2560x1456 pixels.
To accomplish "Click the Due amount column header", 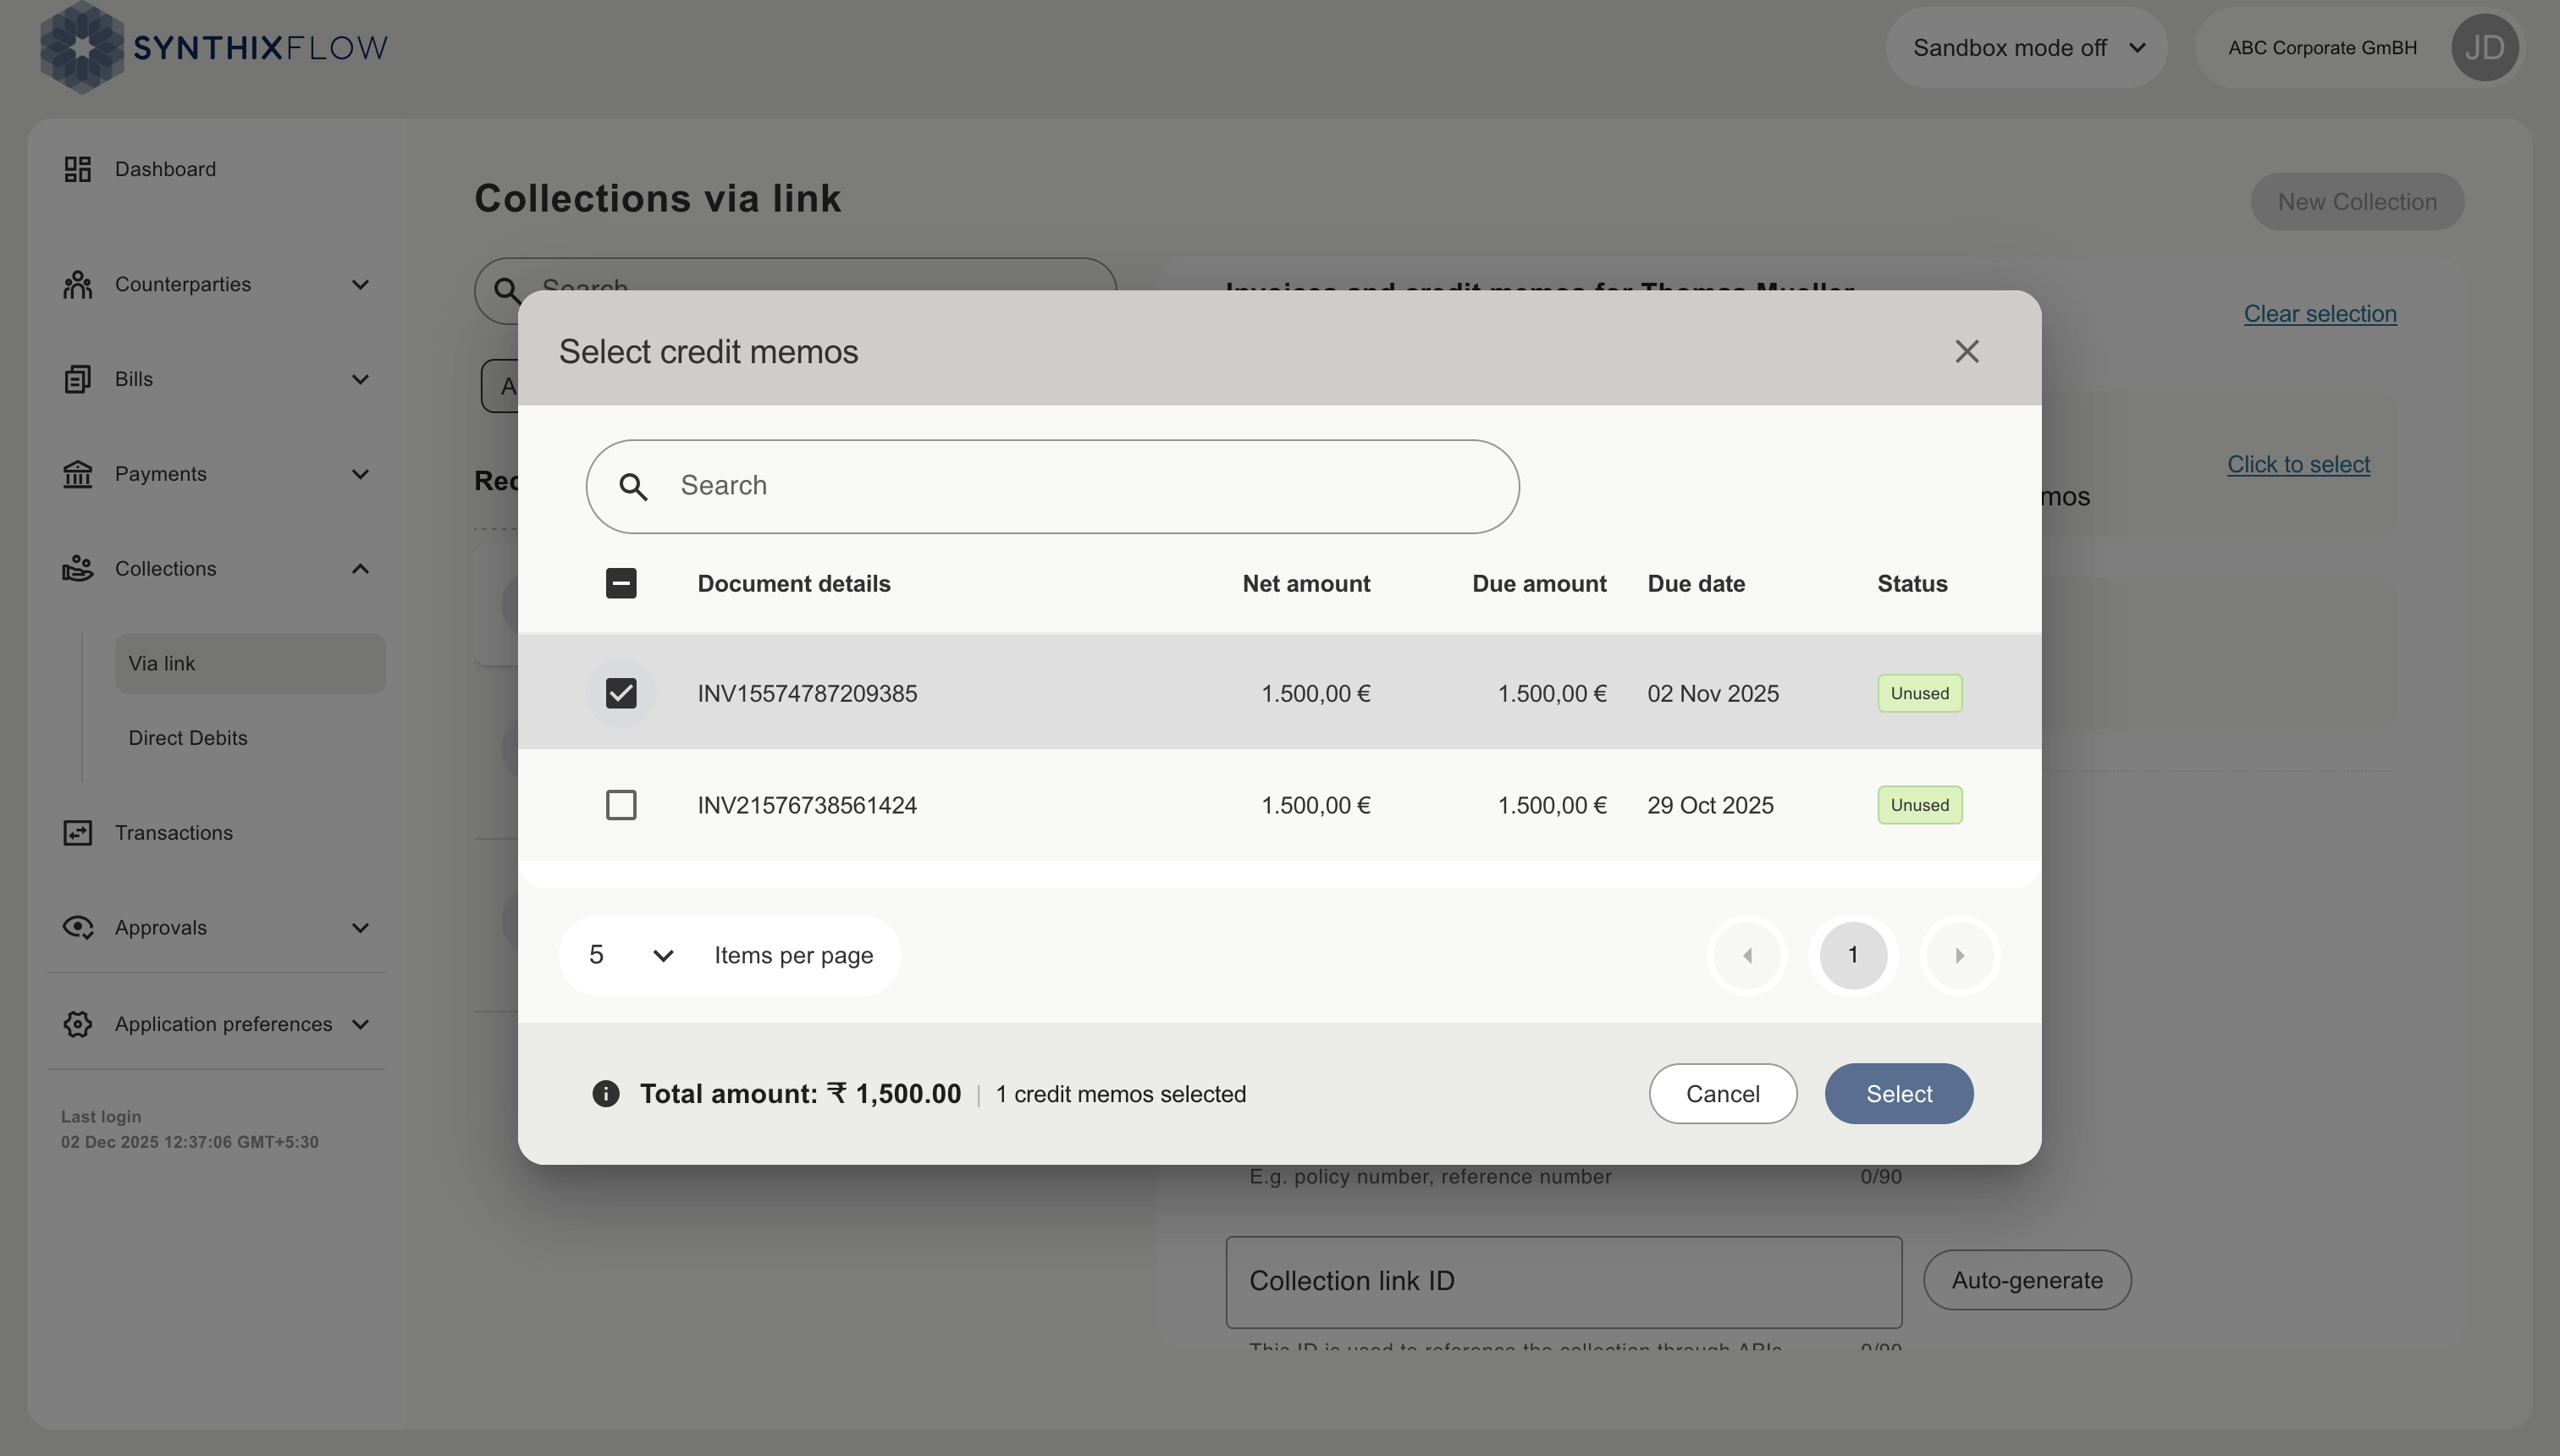I will 1539,583.
